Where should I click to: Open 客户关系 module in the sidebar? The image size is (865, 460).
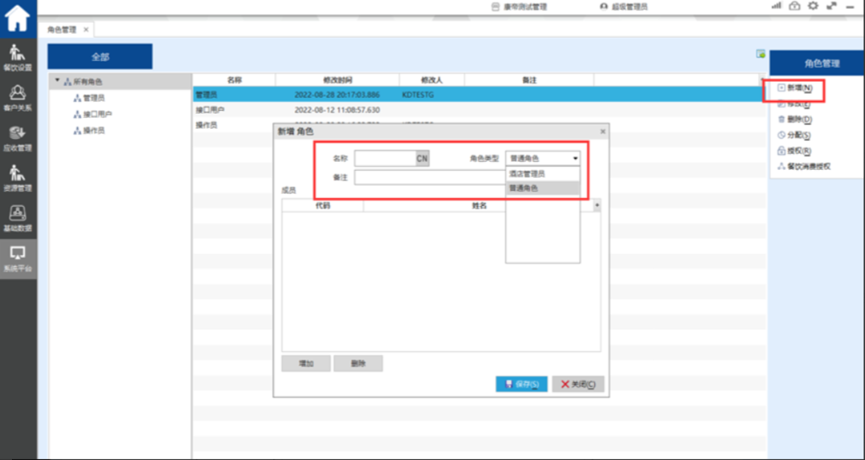tap(18, 98)
